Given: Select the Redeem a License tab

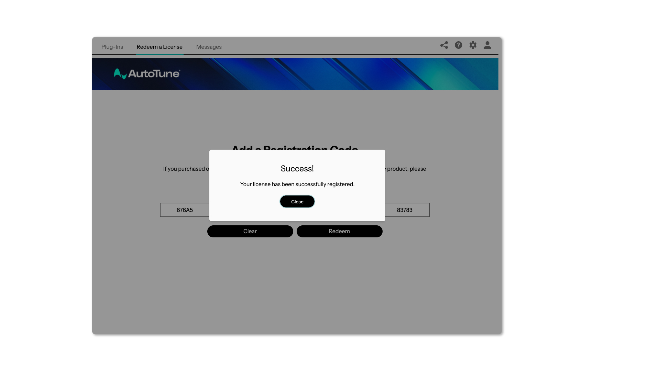Looking at the screenshot, I should pyautogui.click(x=159, y=47).
